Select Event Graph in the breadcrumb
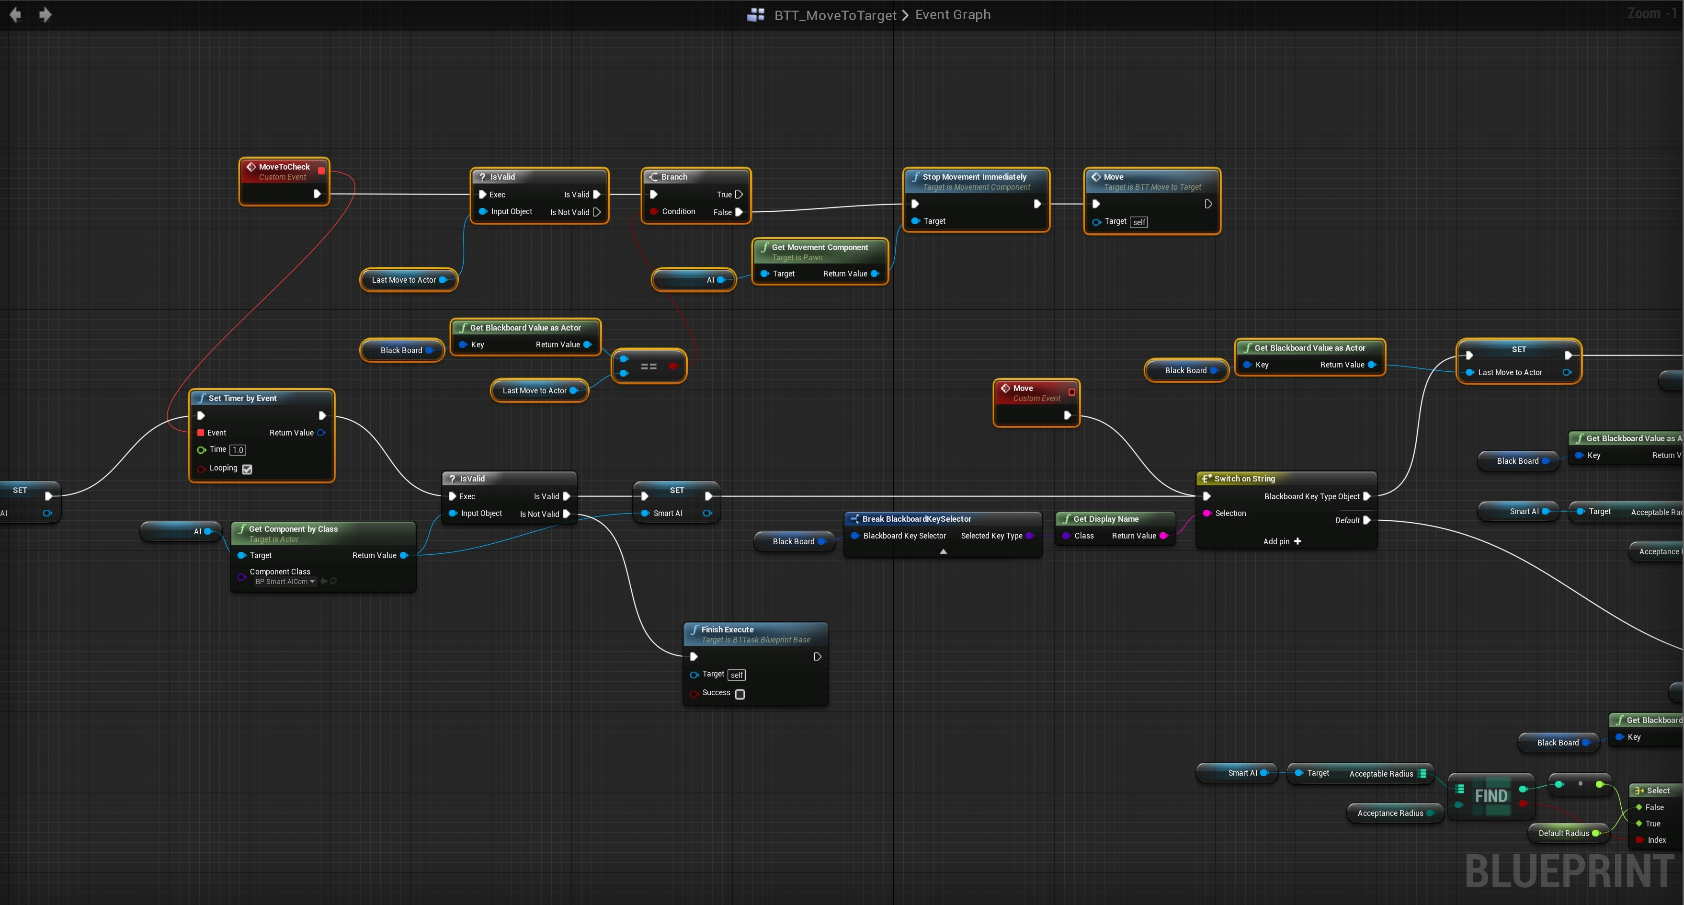 point(953,14)
